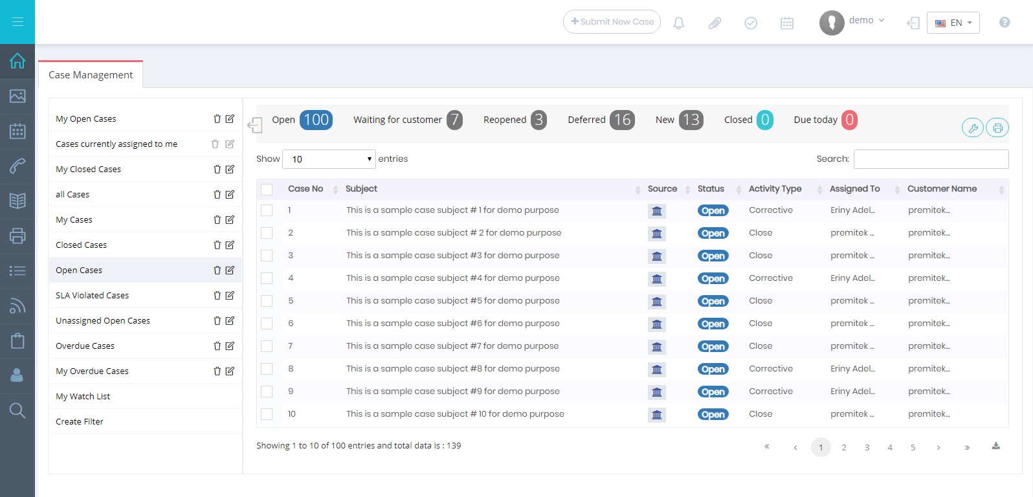The height and width of the screenshot is (497, 1033).
Task: Open the help question mark icon
Action: [x=1005, y=22]
